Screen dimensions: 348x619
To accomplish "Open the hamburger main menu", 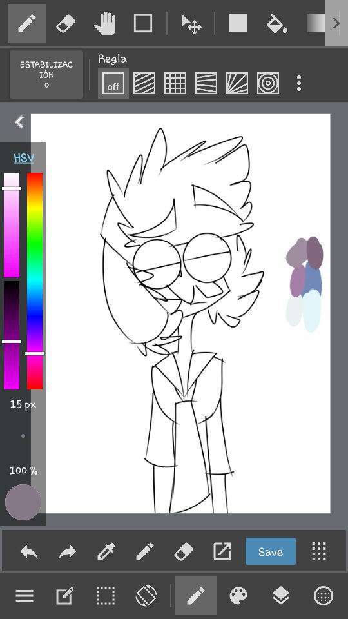I will click(24, 595).
